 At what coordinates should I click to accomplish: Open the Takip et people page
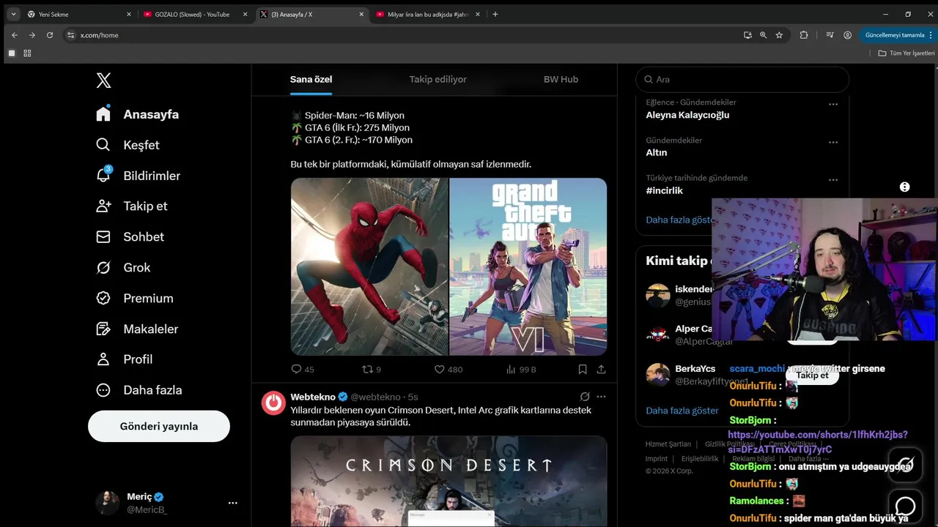coord(132,206)
